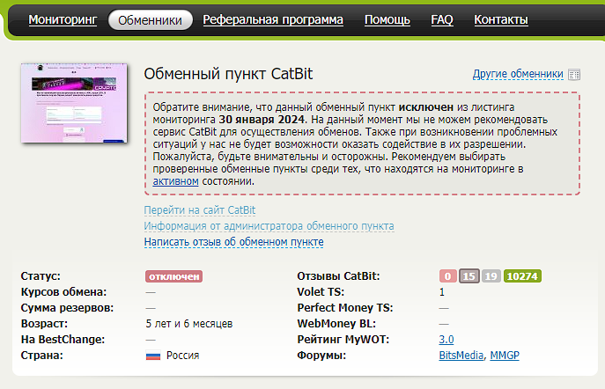Click the Страна label

coord(42,356)
